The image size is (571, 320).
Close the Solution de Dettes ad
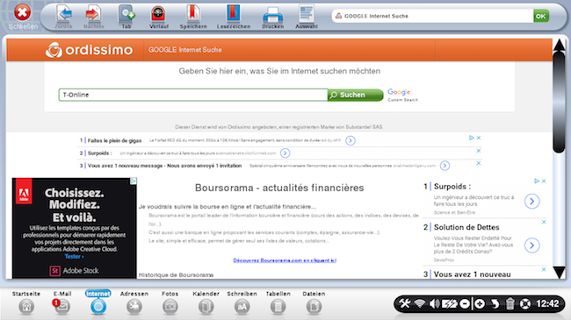point(544,222)
